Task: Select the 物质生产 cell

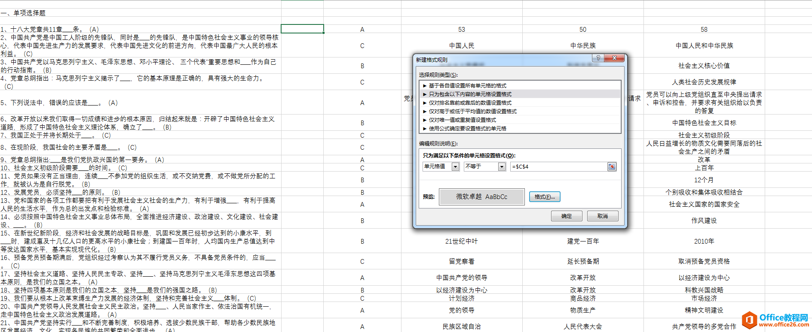Action: click(583, 310)
